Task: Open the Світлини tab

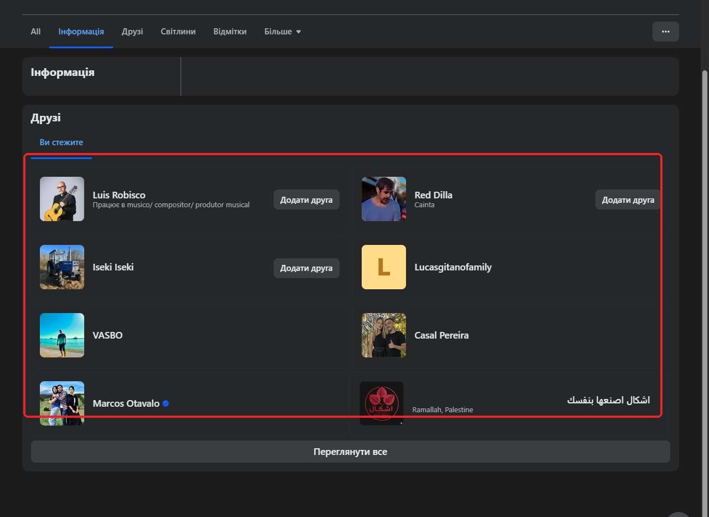Action: (178, 32)
